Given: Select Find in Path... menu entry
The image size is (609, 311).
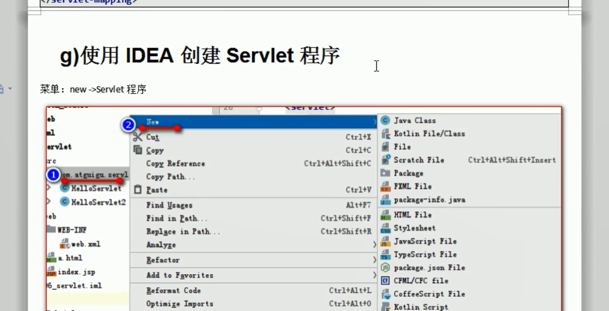Looking at the screenshot, I should (253, 218).
